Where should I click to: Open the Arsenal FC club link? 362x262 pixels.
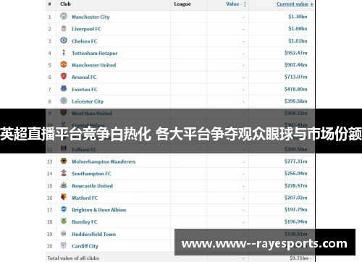click(x=84, y=77)
